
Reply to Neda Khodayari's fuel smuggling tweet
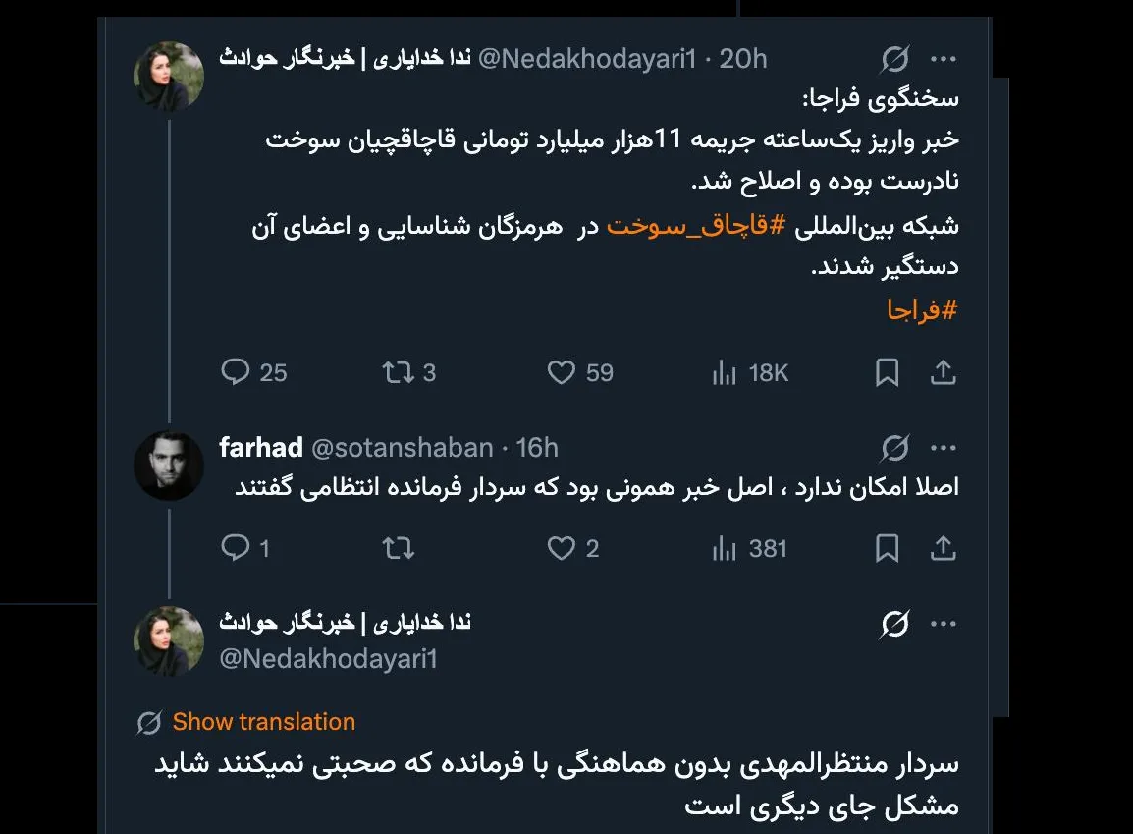pos(237,373)
